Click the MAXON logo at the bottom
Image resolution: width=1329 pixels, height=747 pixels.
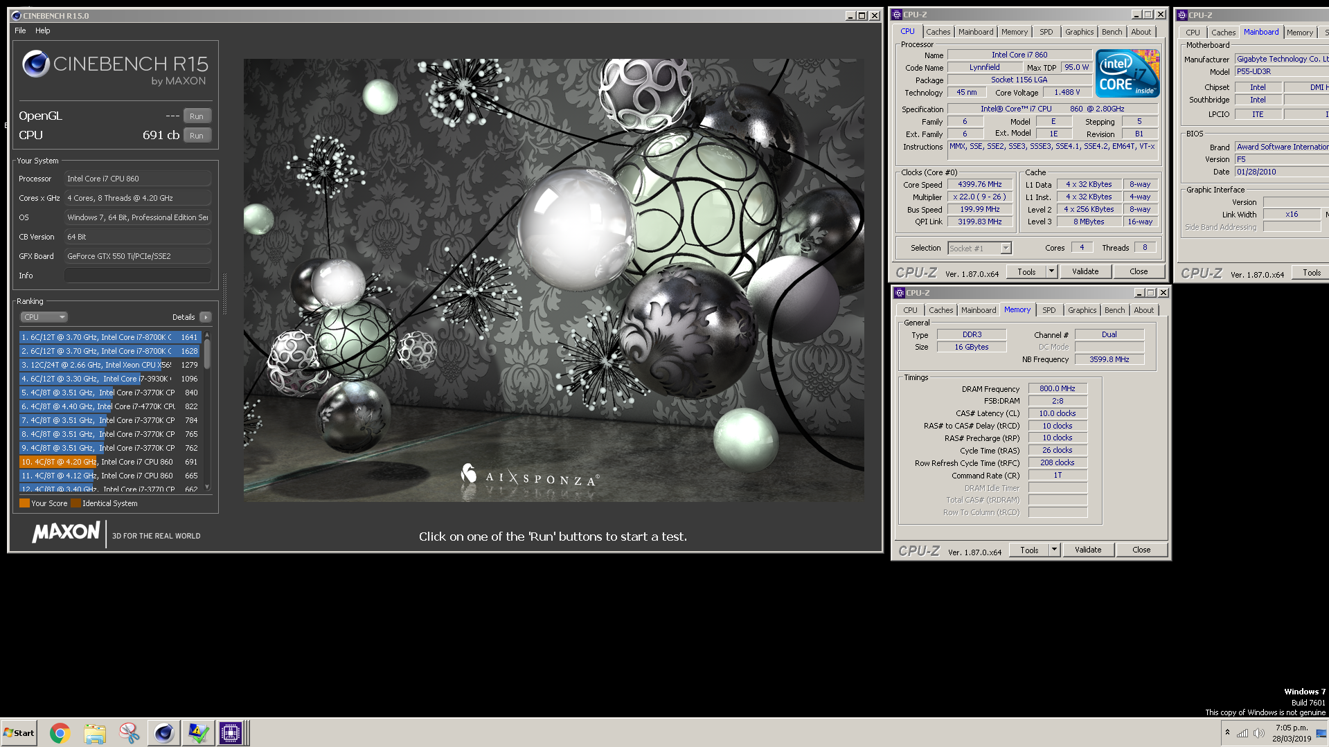(66, 532)
